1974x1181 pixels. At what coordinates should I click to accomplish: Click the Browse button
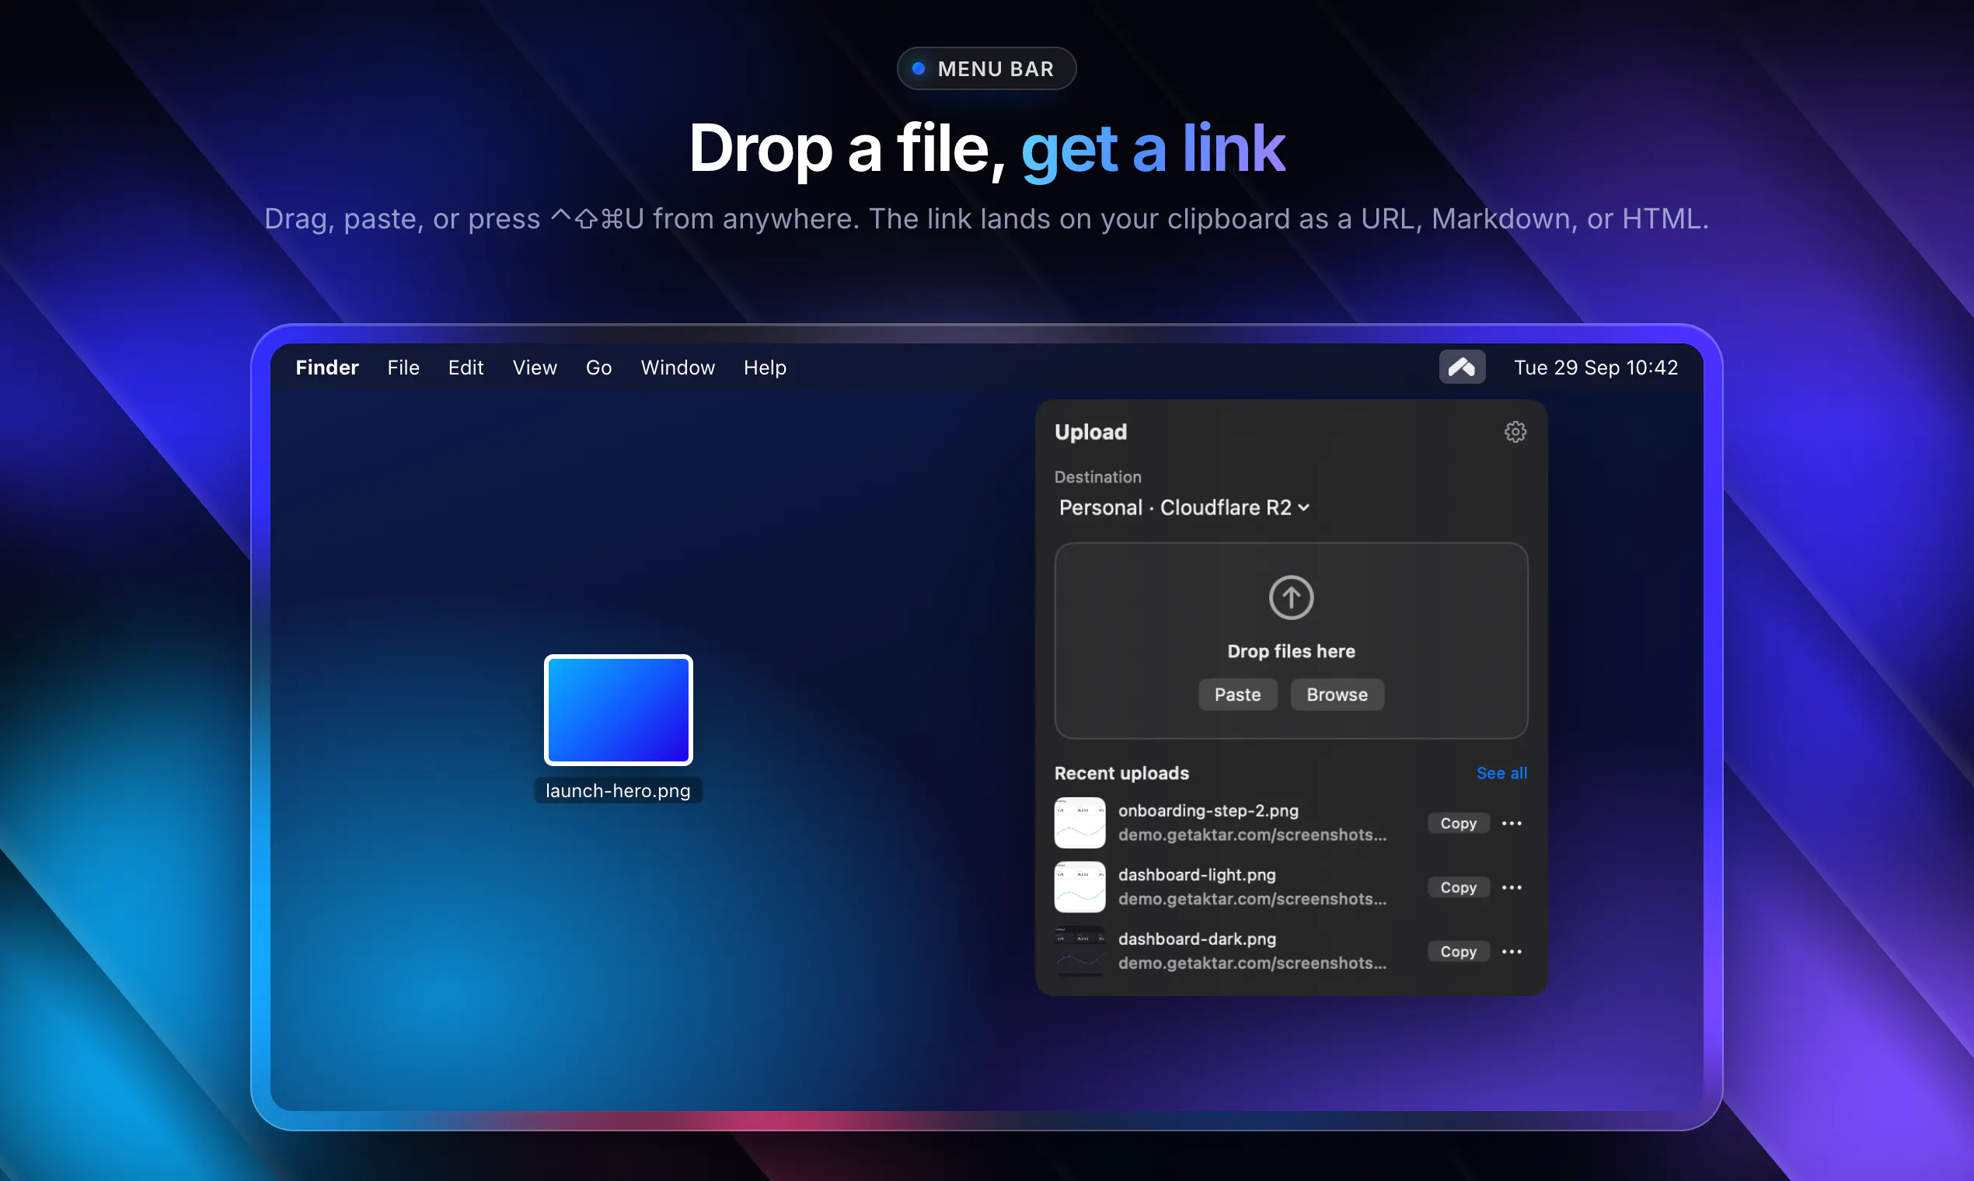point(1337,694)
